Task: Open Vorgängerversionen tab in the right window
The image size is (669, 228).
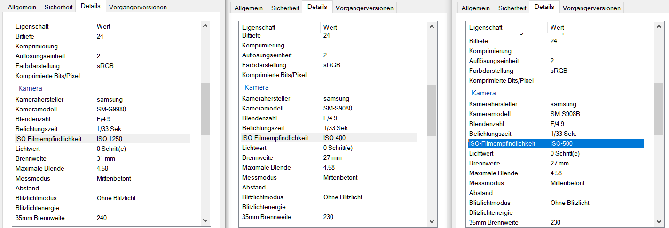Action: tap(591, 8)
